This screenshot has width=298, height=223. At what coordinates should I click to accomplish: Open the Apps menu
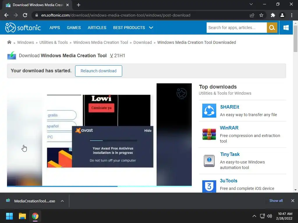tap(54, 28)
